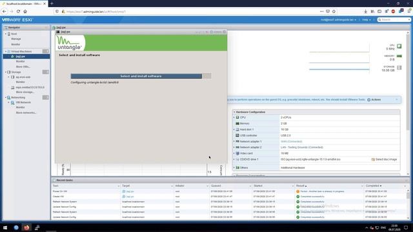The width and height of the screenshot is (413, 232).
Task: Open Firefox from the taskbar
Action: pos(26,227)
